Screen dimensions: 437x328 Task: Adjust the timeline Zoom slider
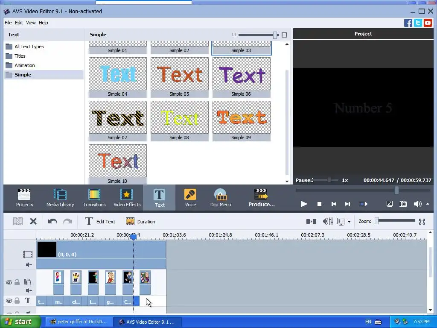point(376,221)
